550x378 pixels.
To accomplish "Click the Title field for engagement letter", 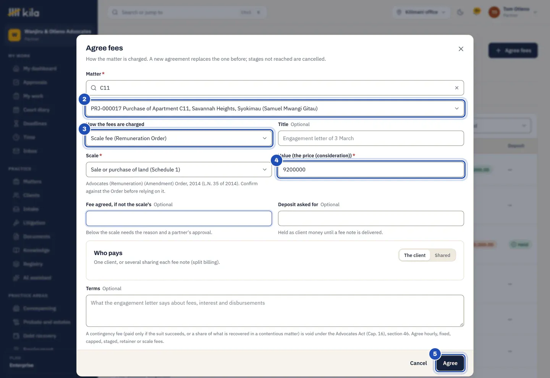I will pos(371,138).
